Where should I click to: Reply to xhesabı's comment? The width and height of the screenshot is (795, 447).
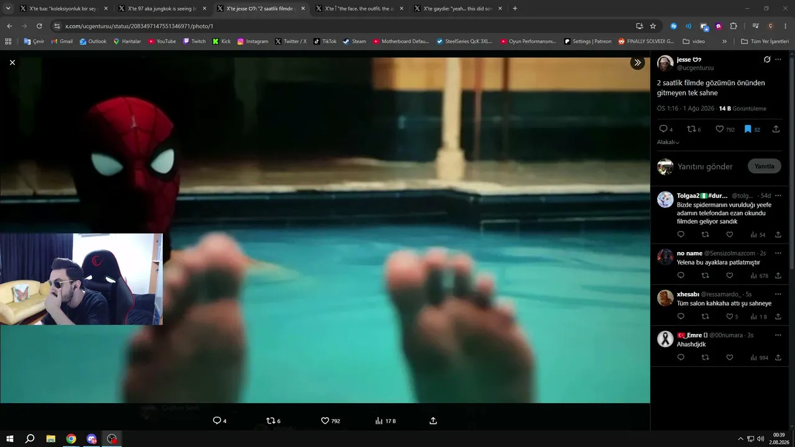click(x=681, y=317)
